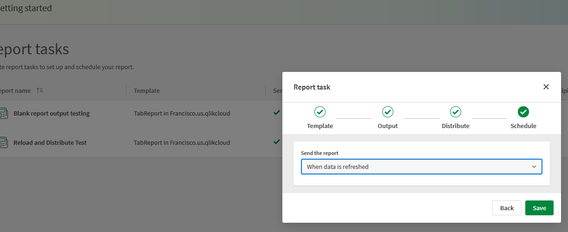Click the Template column header

point(147,90)
